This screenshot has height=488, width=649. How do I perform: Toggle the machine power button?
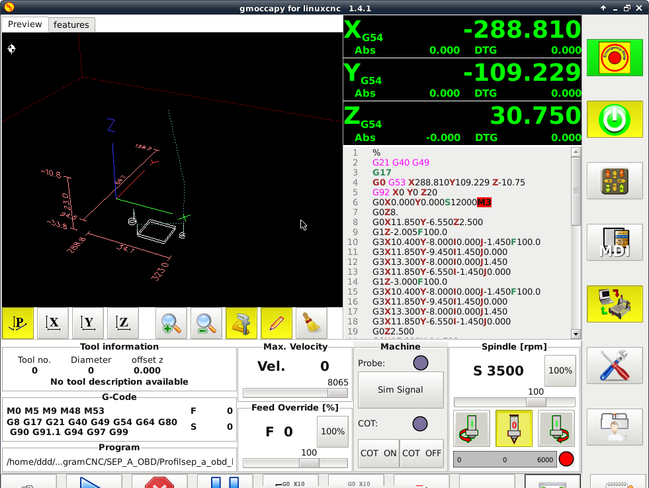pyautogui.click(x=615, y=119)
